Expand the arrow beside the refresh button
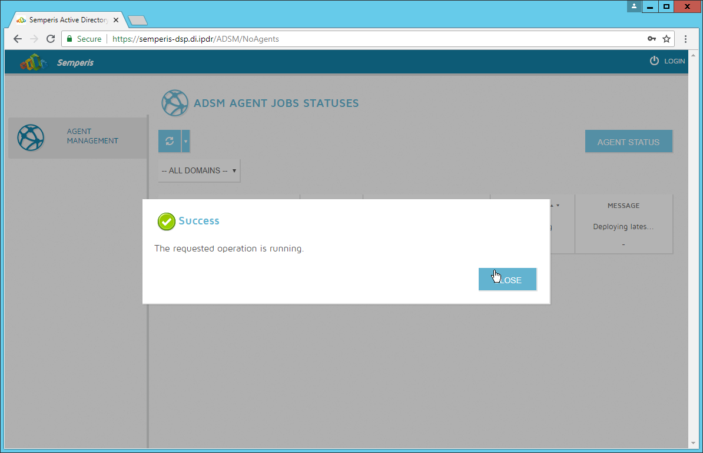 (186, 142)
